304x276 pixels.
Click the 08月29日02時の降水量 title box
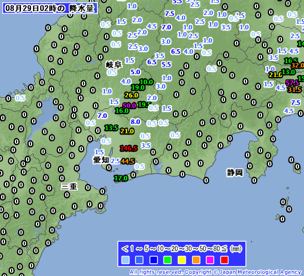(50, 8)
